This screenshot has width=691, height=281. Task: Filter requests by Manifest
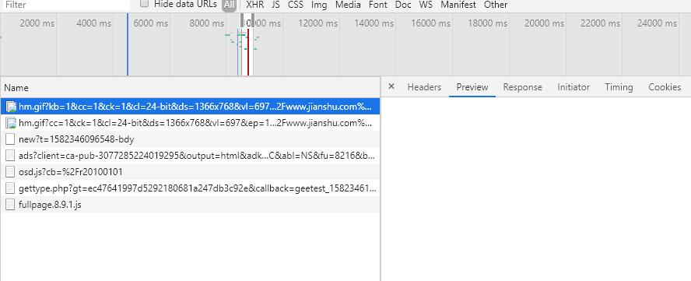[x=458, y=5]
